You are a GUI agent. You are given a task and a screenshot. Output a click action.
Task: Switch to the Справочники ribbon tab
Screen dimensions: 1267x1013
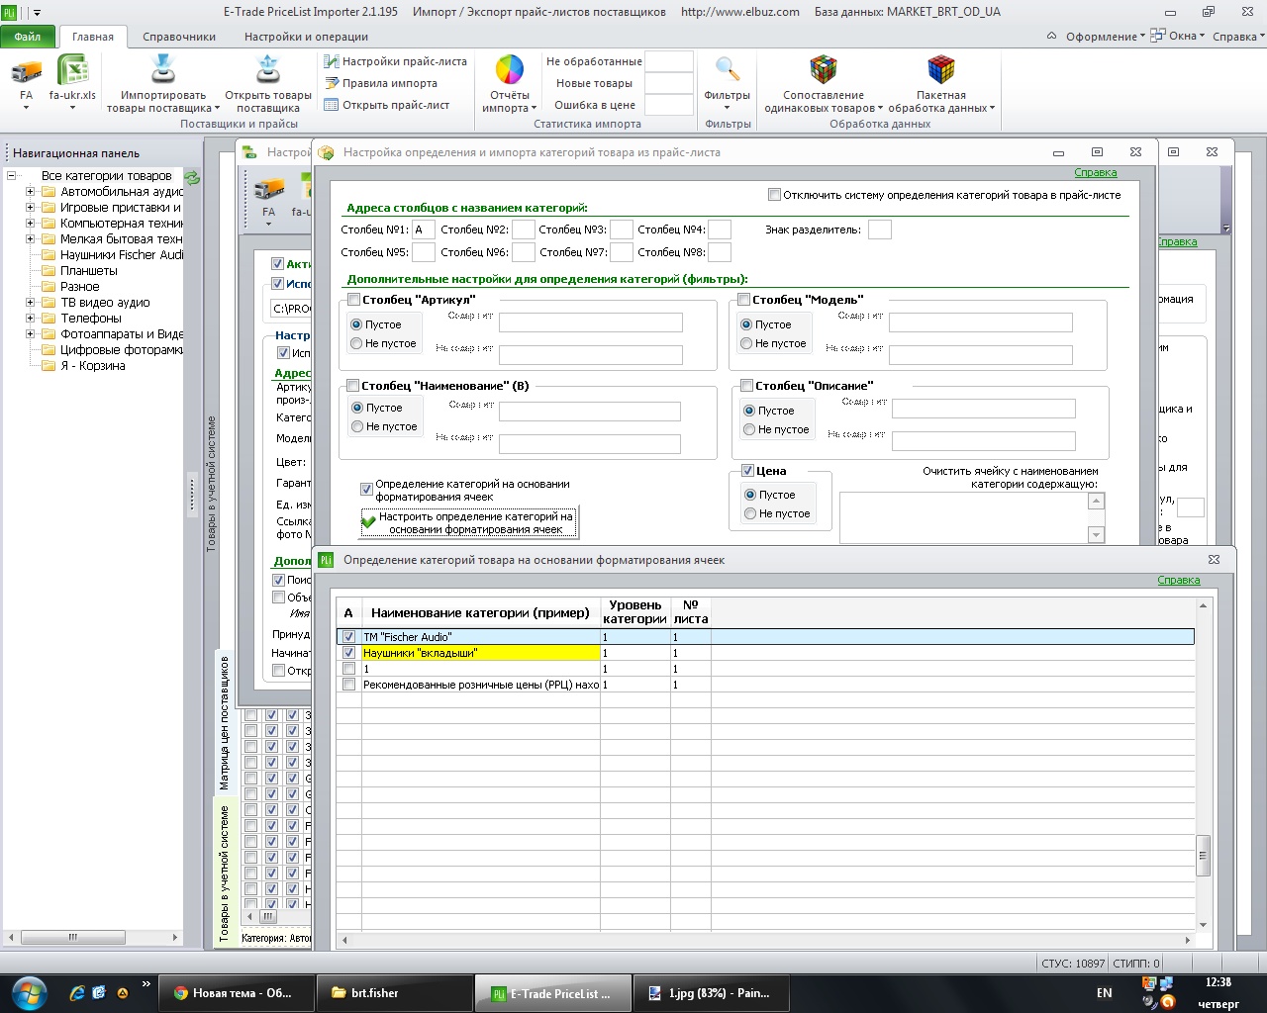tap(179, 37)
